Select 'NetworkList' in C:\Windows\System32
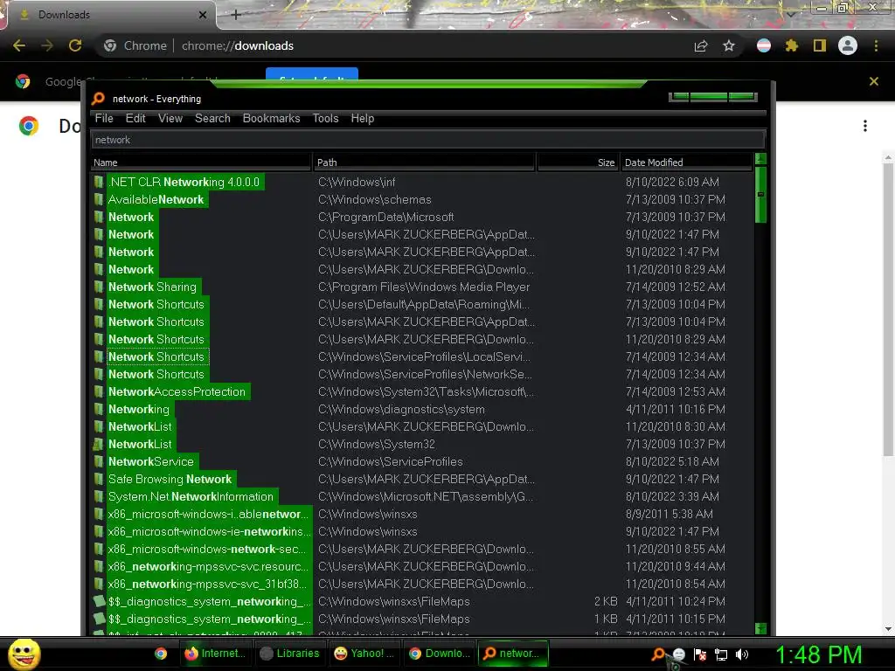 click(x=141, y=444)
